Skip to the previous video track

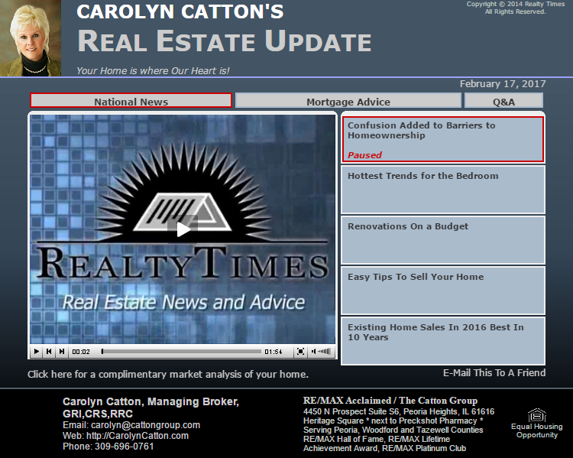click(x=49, y=352)
